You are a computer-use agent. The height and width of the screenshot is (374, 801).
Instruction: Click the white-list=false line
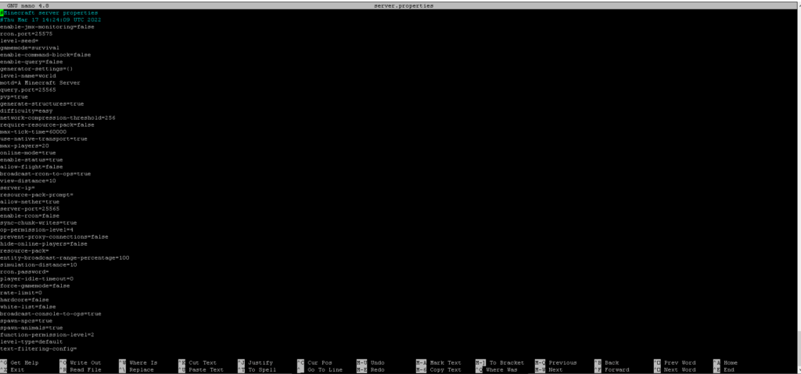pos(28,307)
